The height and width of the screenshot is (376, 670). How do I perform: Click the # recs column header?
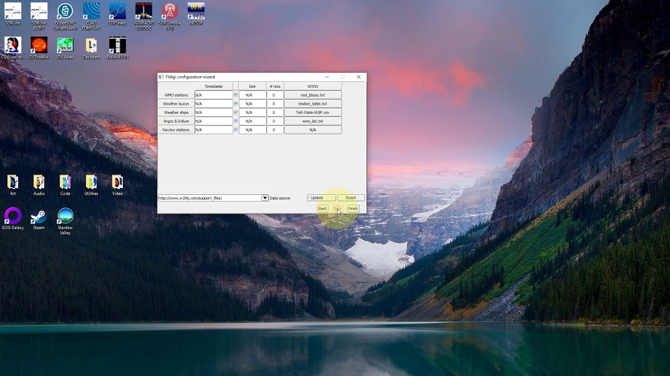275,86
